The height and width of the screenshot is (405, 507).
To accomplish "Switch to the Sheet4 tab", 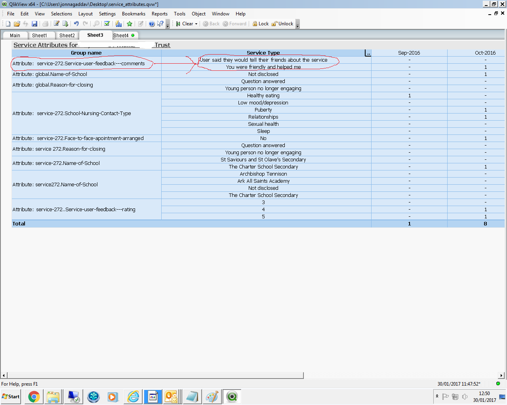I will point(121,36).
